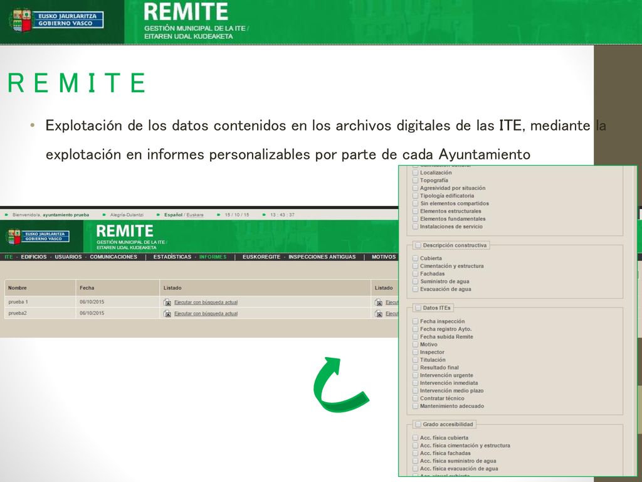Open the USUARIOS menu item
Screen dimensions: 642x482
pos(68,257)
